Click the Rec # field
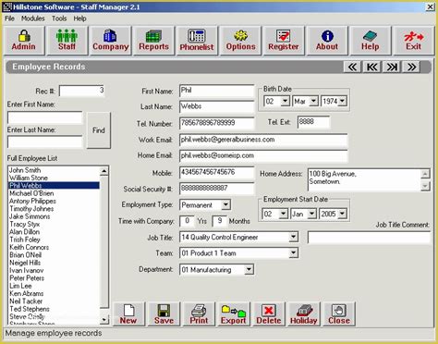438x344 pixels. pyautogui.click(x=81, y=91)
